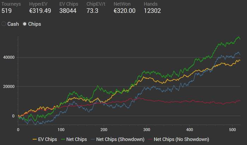Click the 400 x-axis tick label
247x145 pixels.
pyautogui.click(x=189, y=130)
